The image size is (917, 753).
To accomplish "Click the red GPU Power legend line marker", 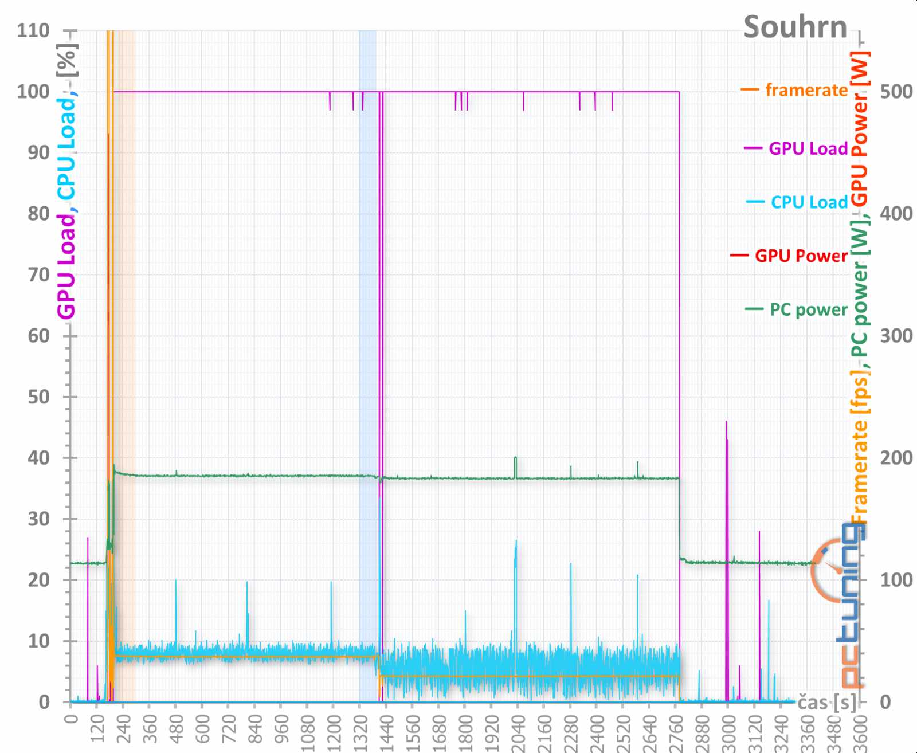I will pyautogui.click(x=739, y=256).
